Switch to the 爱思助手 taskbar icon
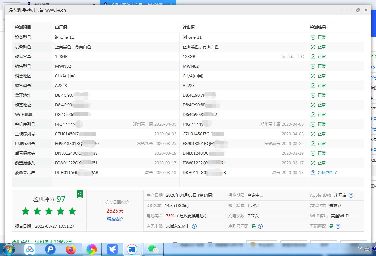 (133, 249)
